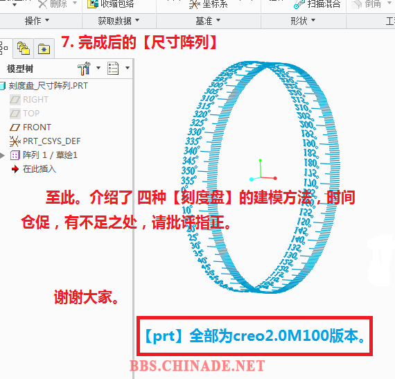Image resolution: width=395 pixels, height=379 pixels.
Task: Select the model tree tab icon
Action: pos(3,48)
